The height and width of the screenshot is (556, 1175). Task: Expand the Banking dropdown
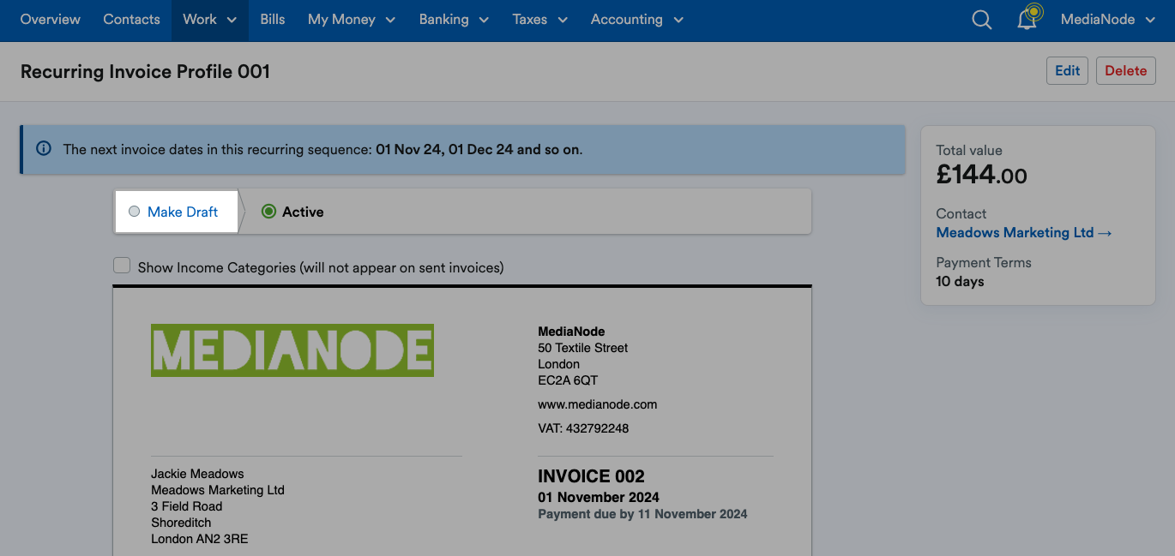pyautogui.click(x=454, y=19)
